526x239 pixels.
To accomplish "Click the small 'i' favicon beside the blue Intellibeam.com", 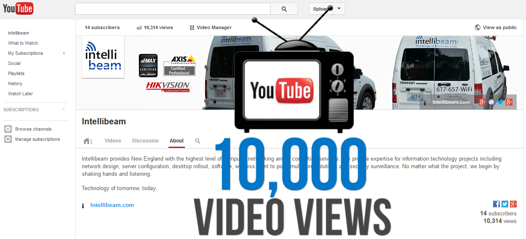I will (83, 206).
